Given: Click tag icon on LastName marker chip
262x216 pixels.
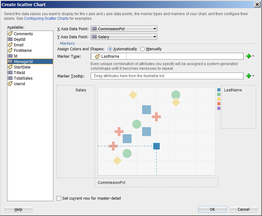Looking at the screenshot, I should (x=97, y=57).
